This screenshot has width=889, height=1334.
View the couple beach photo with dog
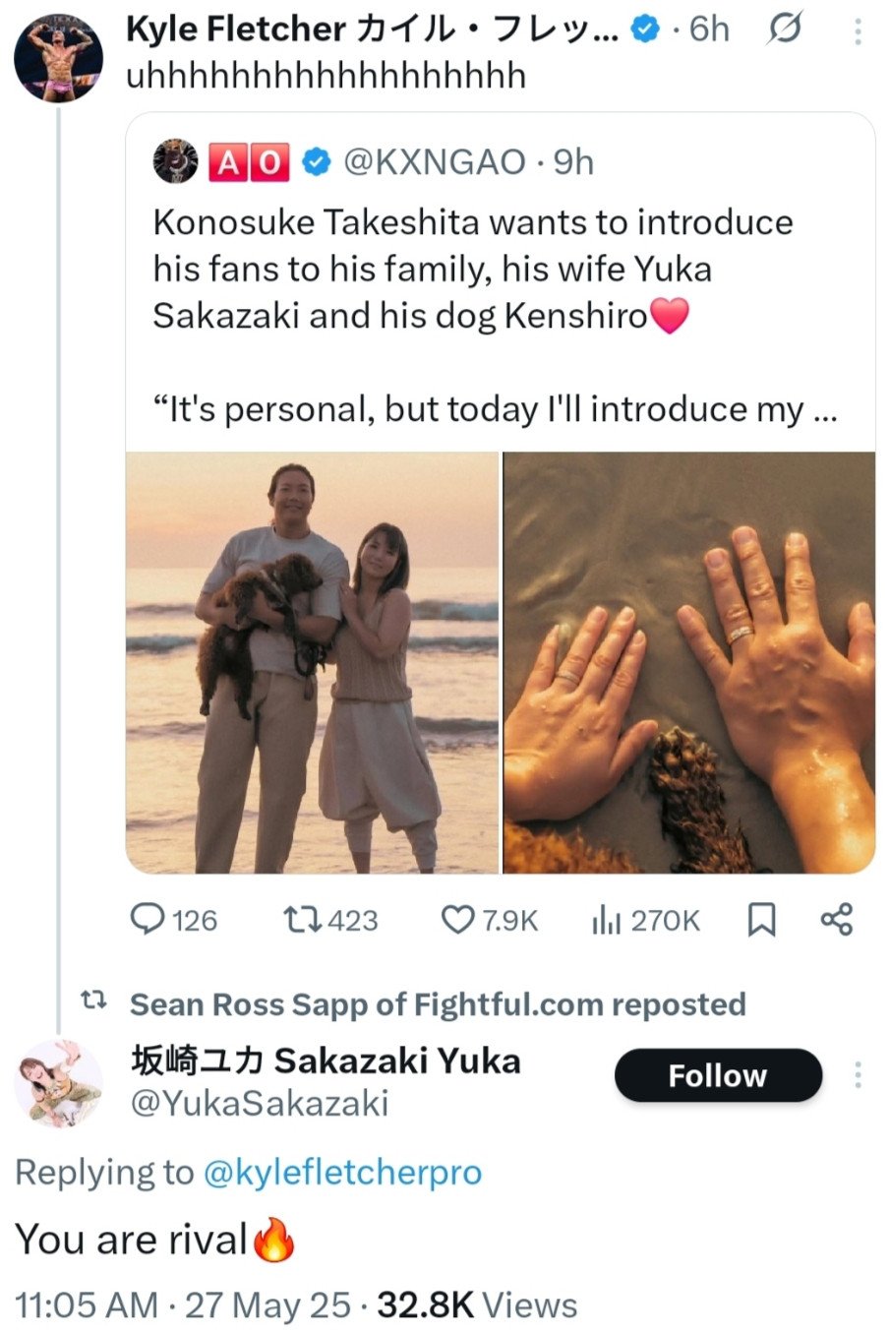click(x=313, y=662)
